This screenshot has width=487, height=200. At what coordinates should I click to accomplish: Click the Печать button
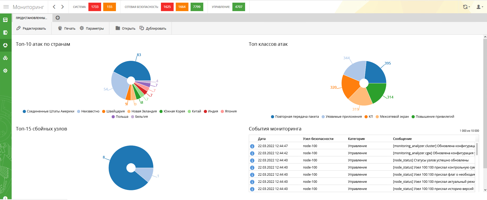67,28
